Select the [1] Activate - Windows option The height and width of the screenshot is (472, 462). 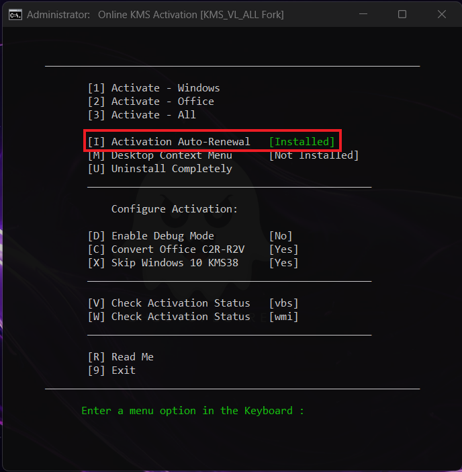point(154,88)
